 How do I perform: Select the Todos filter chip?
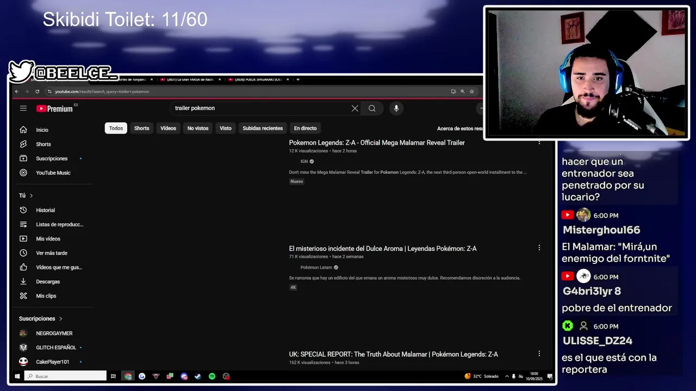(x=116, y=128)
